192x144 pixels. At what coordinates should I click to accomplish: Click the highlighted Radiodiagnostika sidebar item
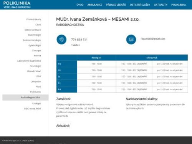25,98
